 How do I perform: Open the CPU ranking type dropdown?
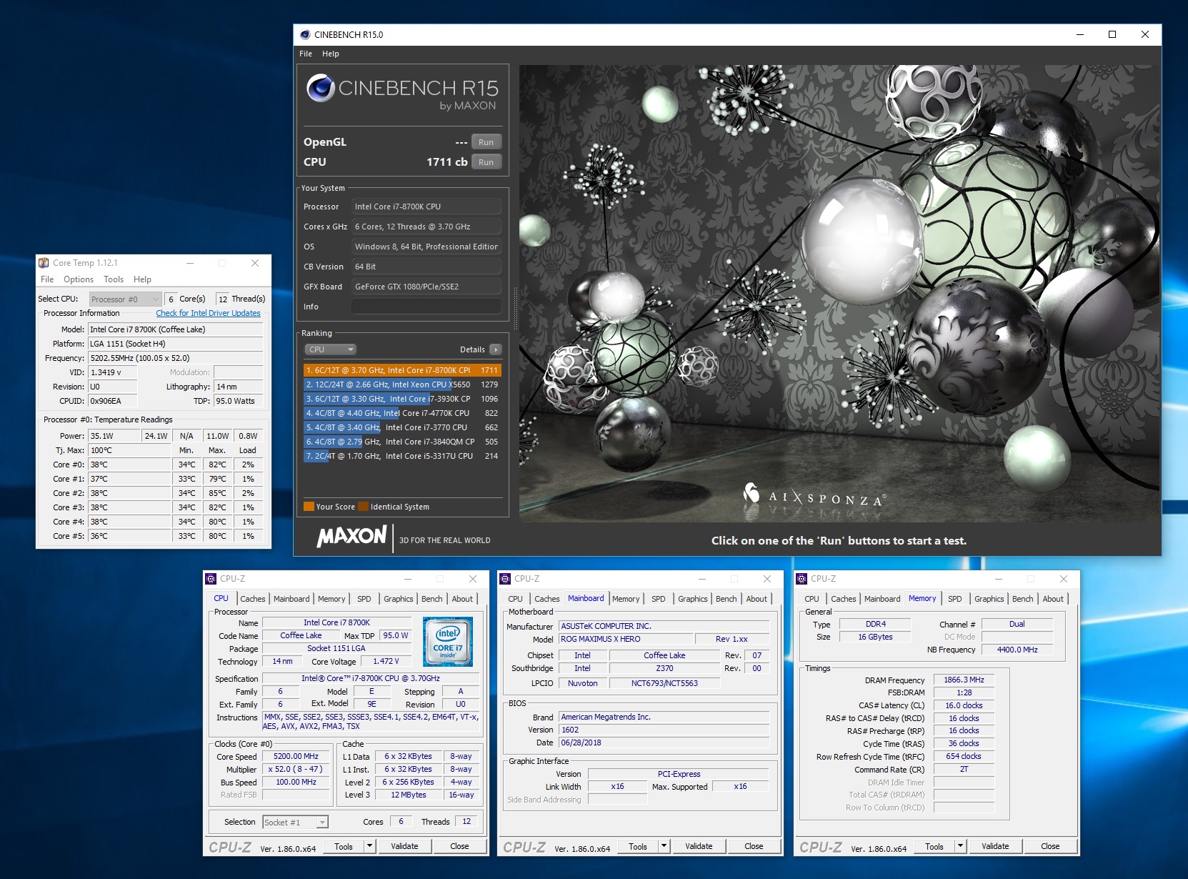[331, 349]
